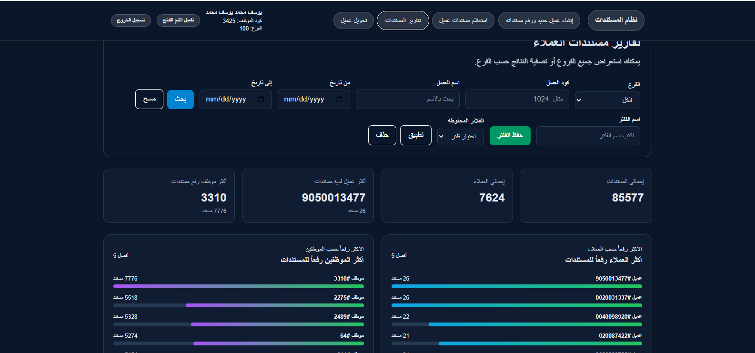Click the employee code text 3425 in header
This screenshot has height=353, width=755.
(x=229, y=21)
